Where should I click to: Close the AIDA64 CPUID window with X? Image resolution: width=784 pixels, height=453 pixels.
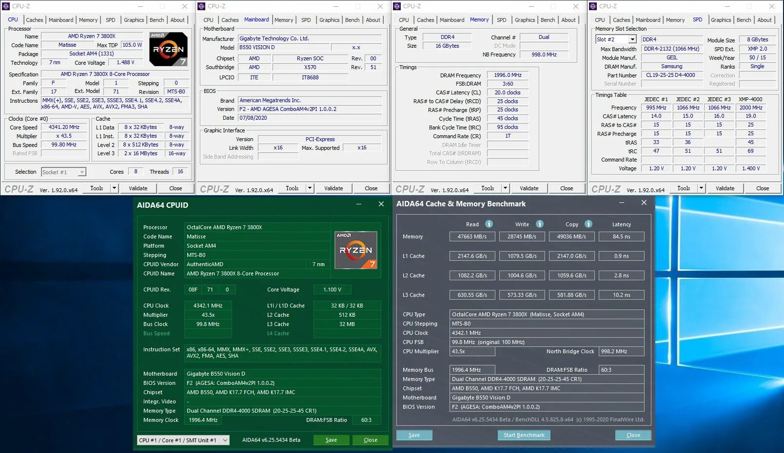coord(381,204)
